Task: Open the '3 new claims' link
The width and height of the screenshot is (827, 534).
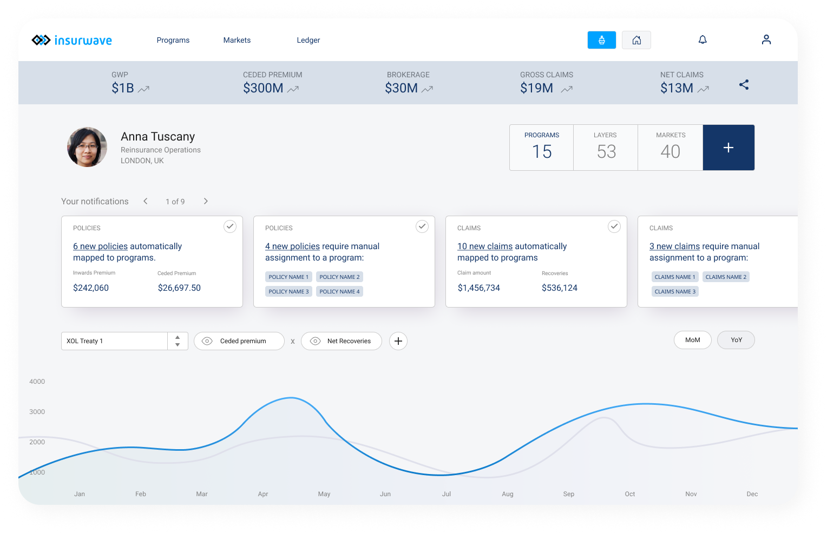Action: click(675, 246)
